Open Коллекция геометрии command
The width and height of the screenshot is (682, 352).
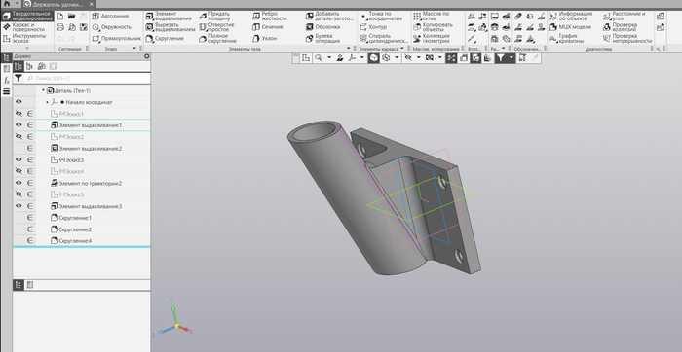click(432, 38)
